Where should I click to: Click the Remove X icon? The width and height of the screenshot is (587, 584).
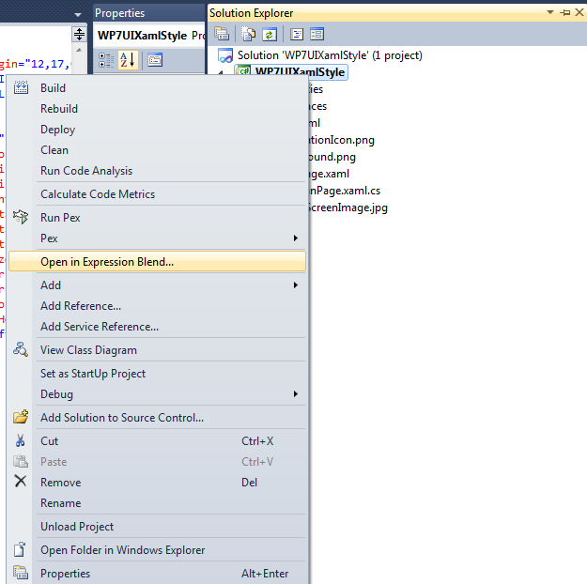pyautogui.click(x=21, y=481)
